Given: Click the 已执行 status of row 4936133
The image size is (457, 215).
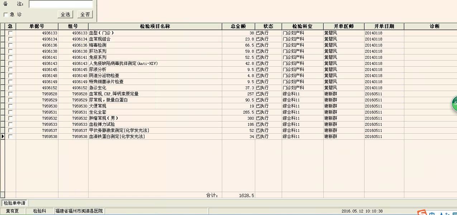Looking at the screenshot, I should [x=268, y=33].
